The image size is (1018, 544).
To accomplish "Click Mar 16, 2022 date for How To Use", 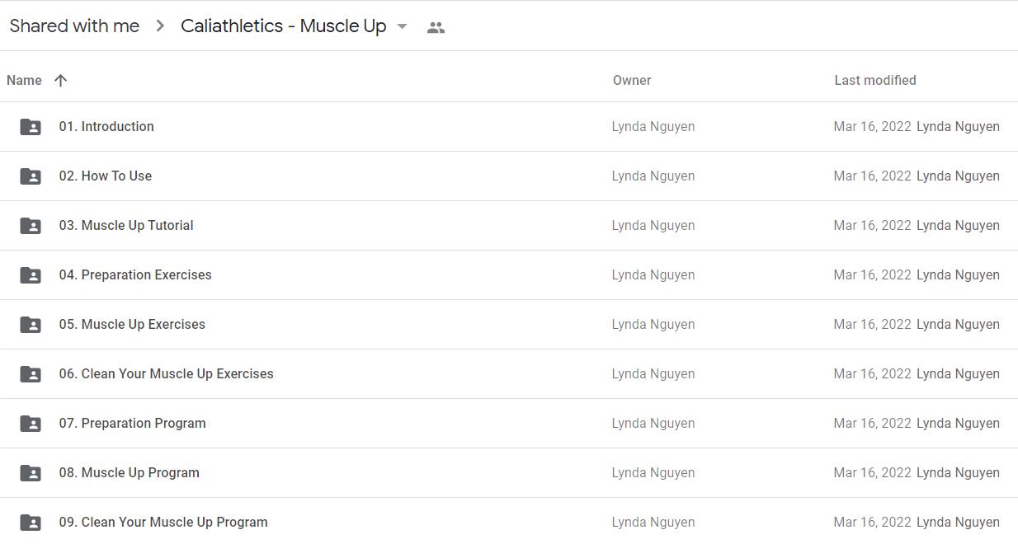I will point(873,176).
